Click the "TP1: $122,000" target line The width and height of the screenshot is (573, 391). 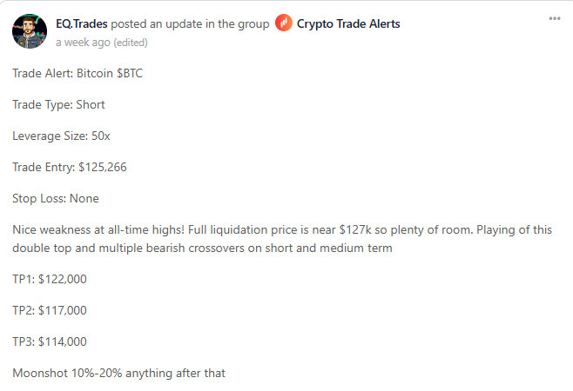[x=50, y=279]
